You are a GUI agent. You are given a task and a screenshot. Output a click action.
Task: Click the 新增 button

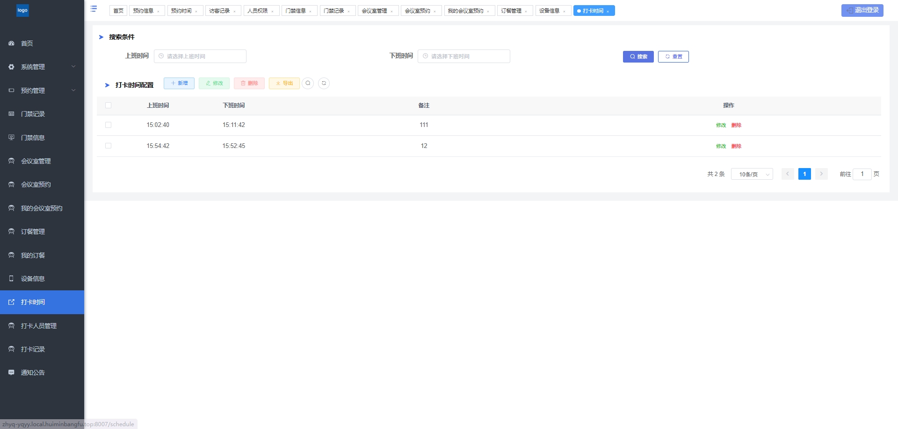(x=179, y=83)
